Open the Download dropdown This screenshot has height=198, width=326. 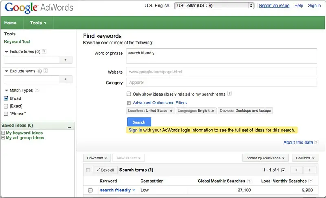[97, 158]
